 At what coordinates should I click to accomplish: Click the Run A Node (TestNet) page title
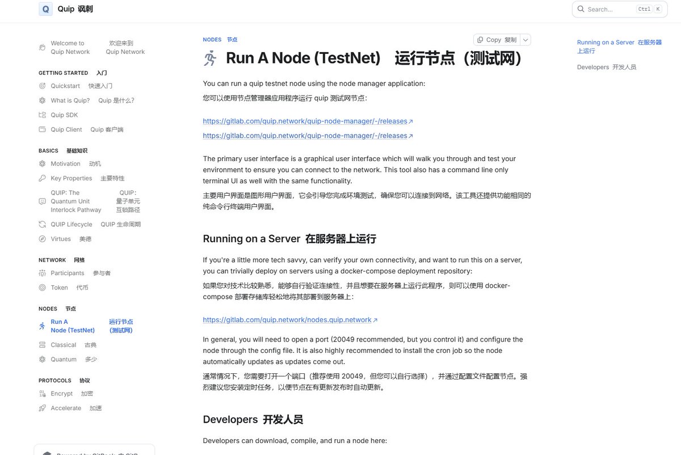[375, 58]
